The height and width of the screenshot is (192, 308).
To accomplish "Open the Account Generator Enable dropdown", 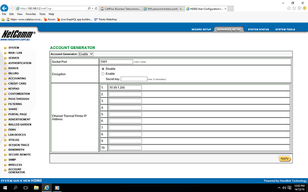I will click(x=86, y=54).
